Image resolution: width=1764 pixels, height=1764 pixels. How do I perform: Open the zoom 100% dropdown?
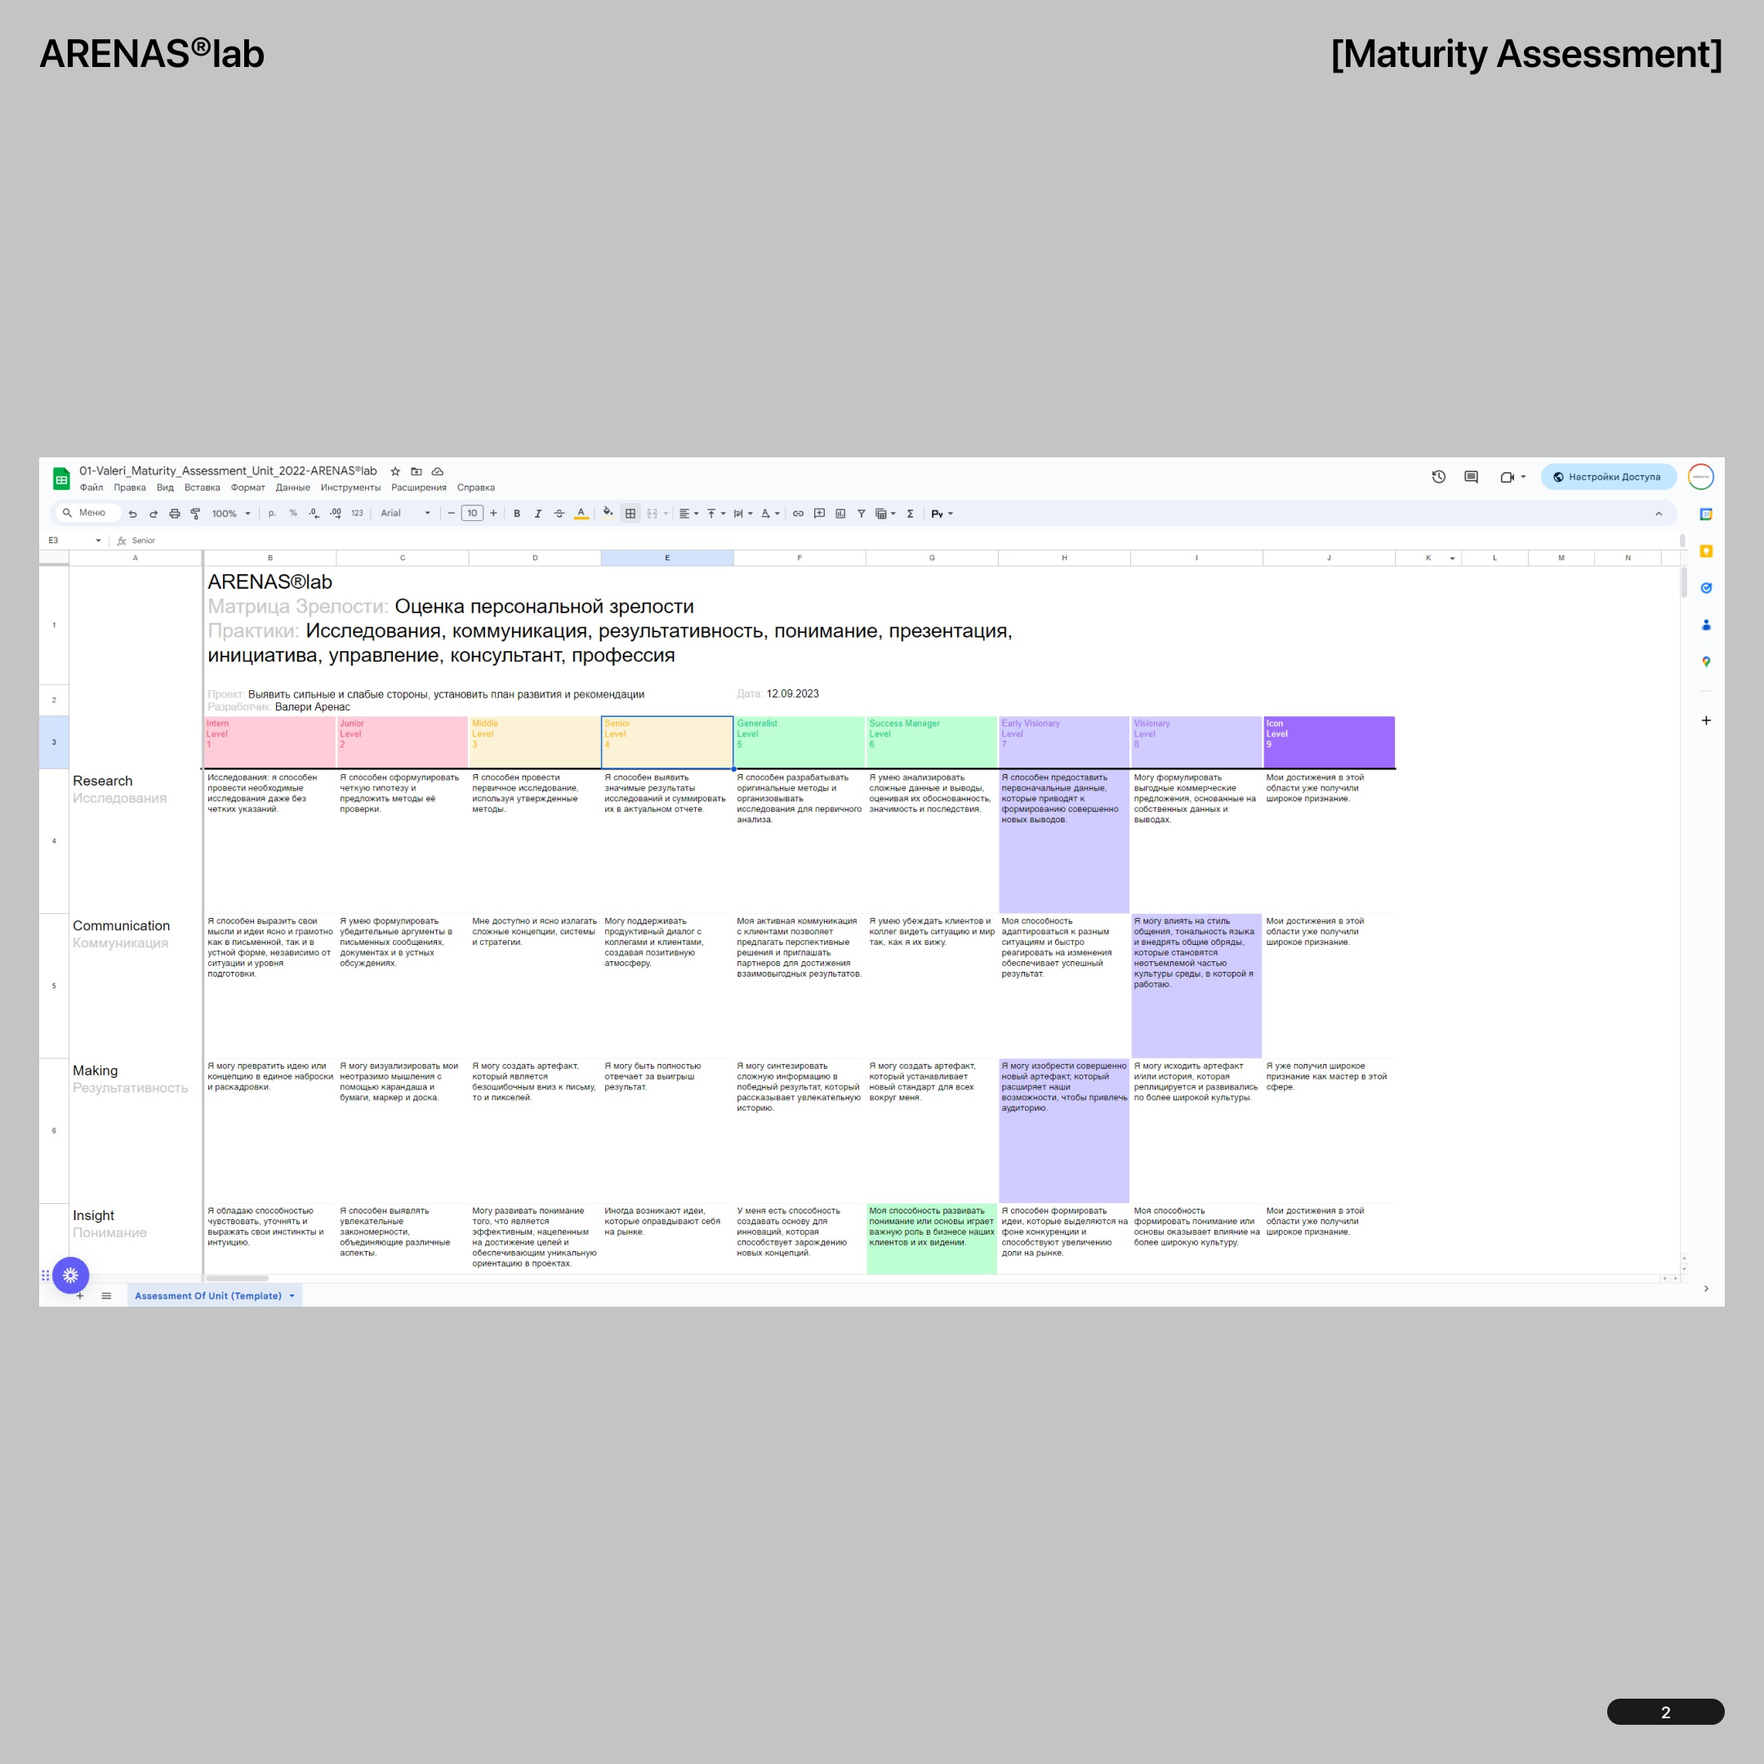[231, 513]
